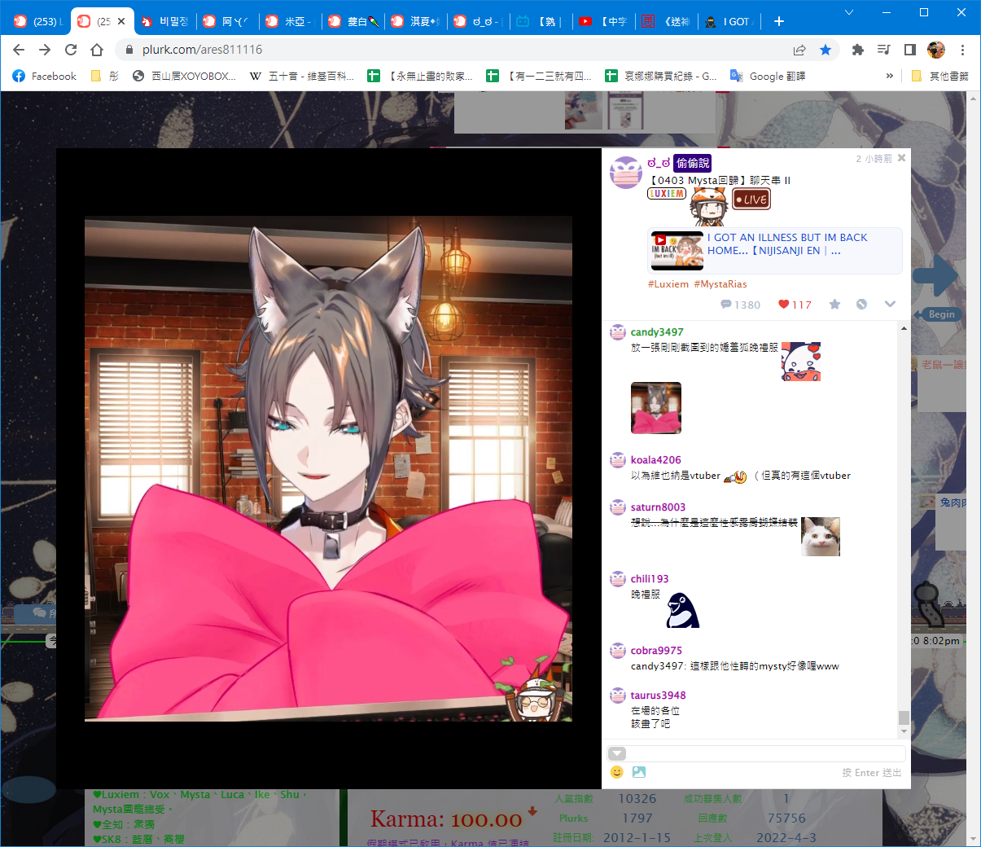Open chili193's profile name
981x847 pixels.
point(650,579)
